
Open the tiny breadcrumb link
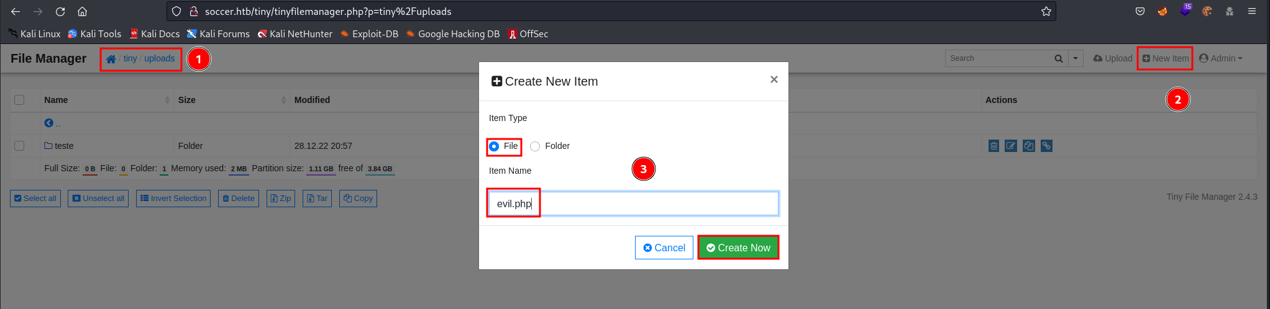[130, 58]
